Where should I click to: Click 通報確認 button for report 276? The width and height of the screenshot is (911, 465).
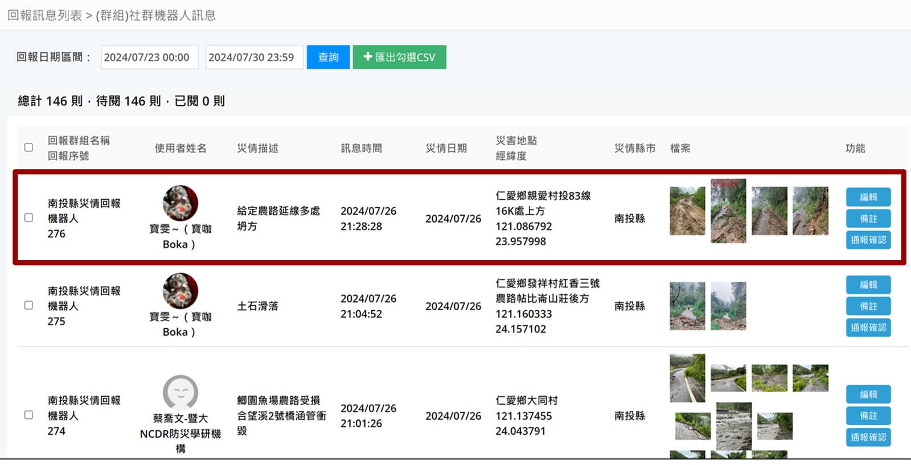[x=868, y=240]
